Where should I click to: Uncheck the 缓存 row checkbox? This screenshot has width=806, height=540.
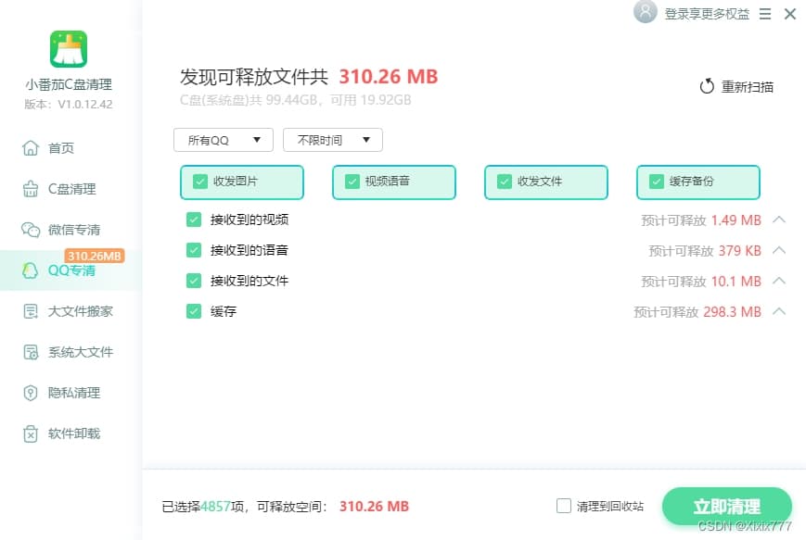[194, 311]
